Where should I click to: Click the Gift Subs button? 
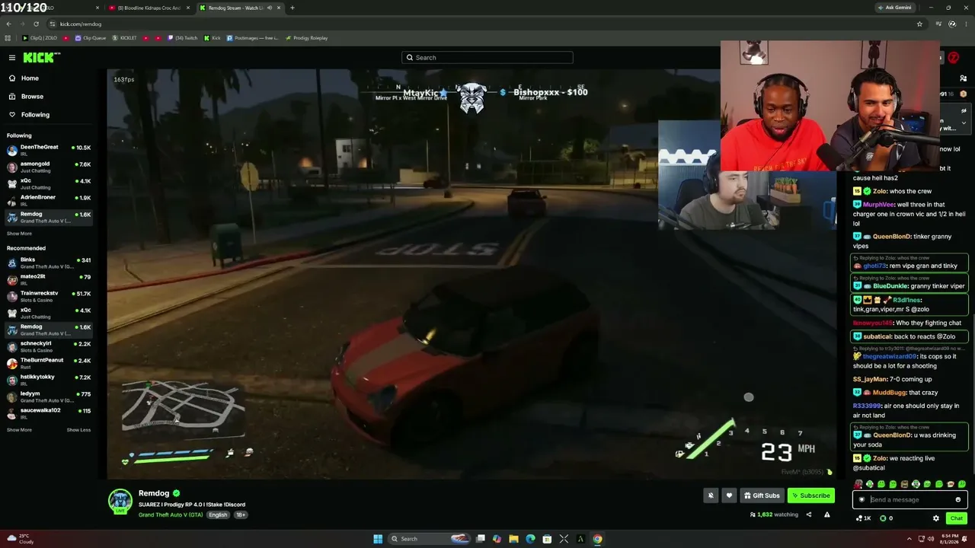point(762,495)
